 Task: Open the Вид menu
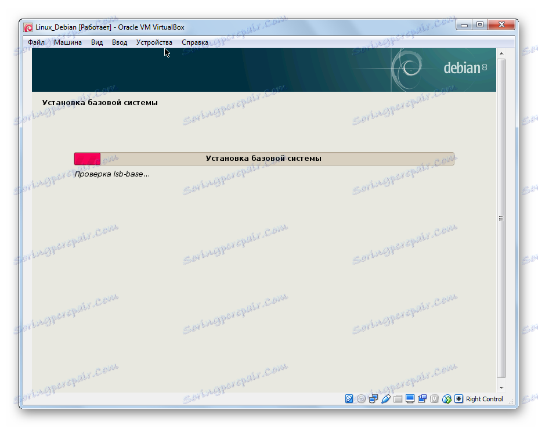(97, 42)
